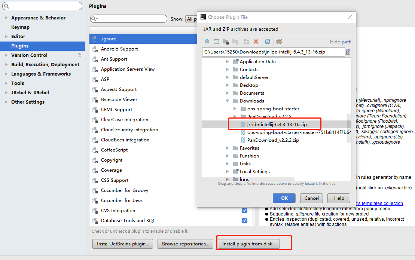
Task: Open Version Control settings
Action: click(x=29, y=55)
